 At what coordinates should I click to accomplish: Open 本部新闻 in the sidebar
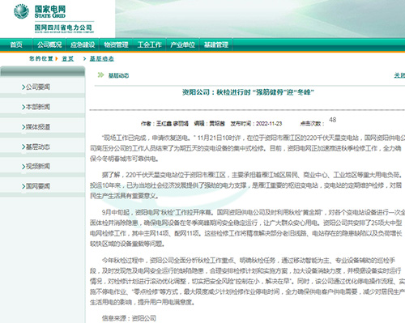click(38, 107)
